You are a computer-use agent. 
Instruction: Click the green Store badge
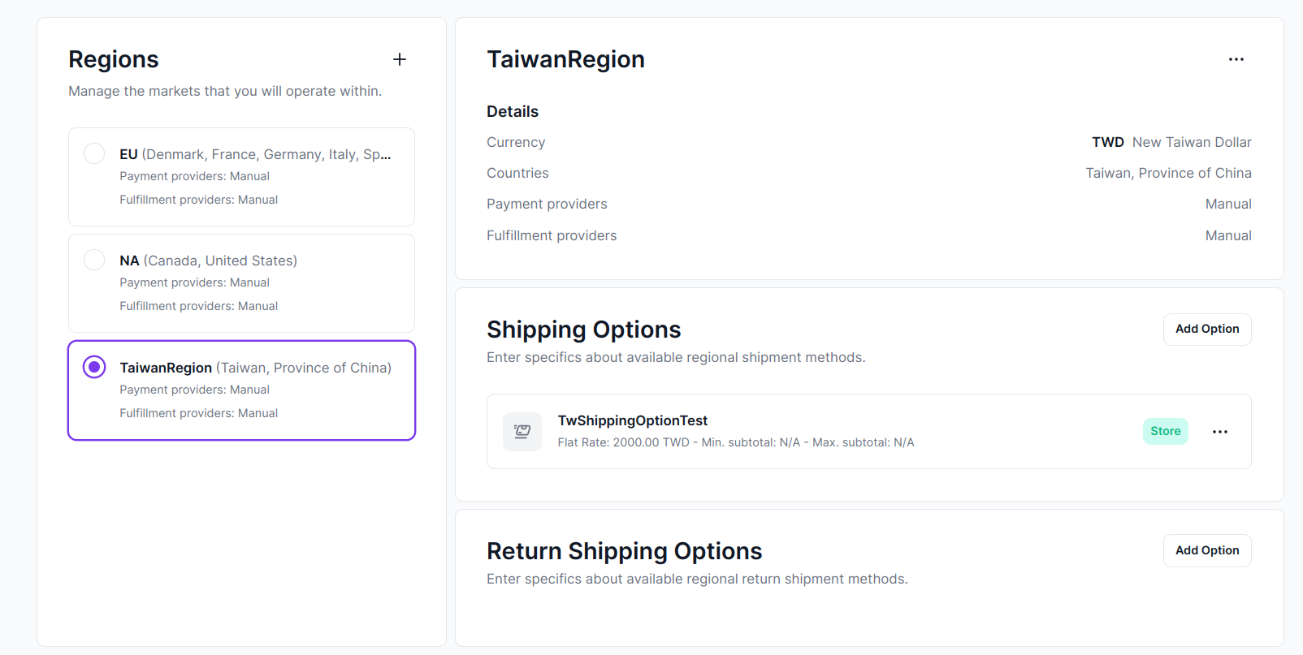point(1165,431)
